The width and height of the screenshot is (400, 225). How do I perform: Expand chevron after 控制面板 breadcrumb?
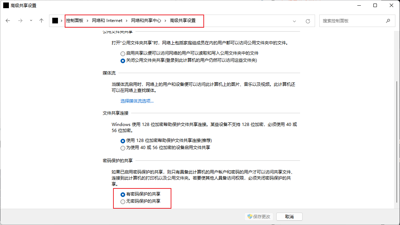[x=87, y=21]
